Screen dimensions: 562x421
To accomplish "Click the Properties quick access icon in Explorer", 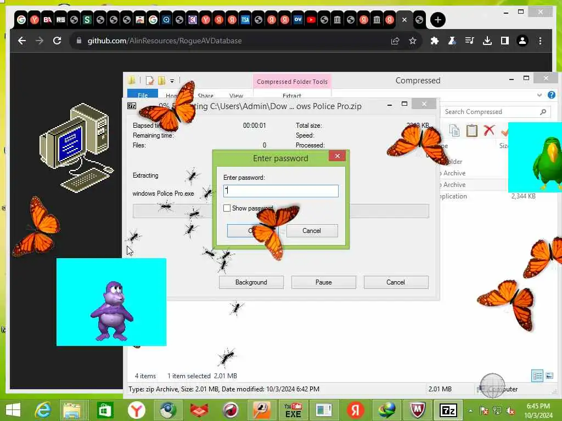I will (150, 81).
